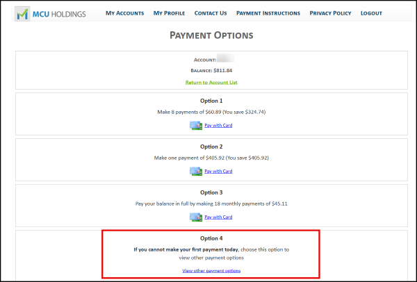The width and height of the screenshot is (417, 282).
Task: Click the MCU Holdings logo
Action: point(50,14)
